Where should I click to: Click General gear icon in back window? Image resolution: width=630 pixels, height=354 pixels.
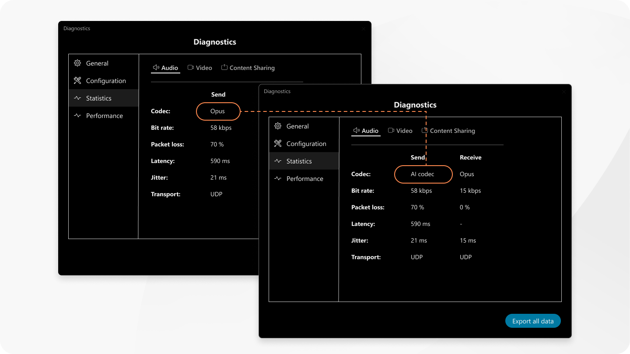tap(77, 63)
